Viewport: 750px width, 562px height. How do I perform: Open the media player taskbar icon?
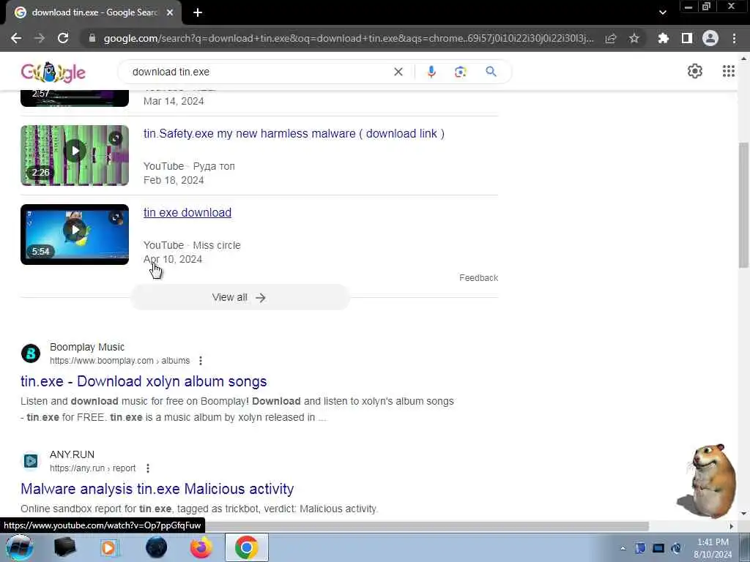(108, 547)
